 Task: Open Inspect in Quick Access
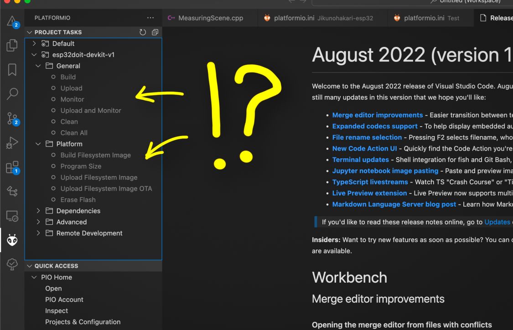(x=57, y=311)
